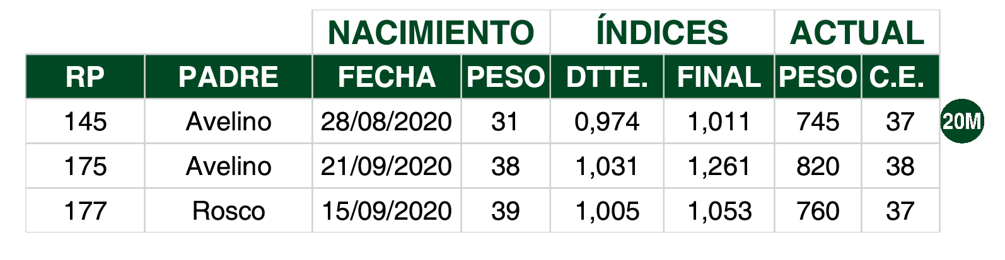The height and width of the screenshot is (260, 1005).
Task: Select the DTTE. column header
Action: 607,77
